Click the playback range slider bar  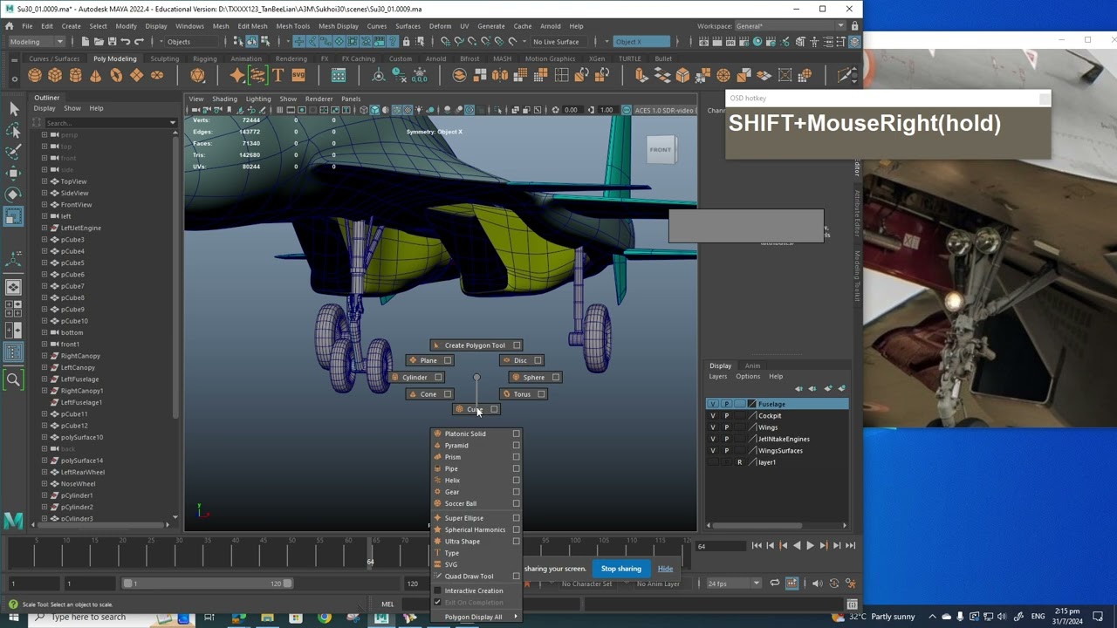click(207, 584)
